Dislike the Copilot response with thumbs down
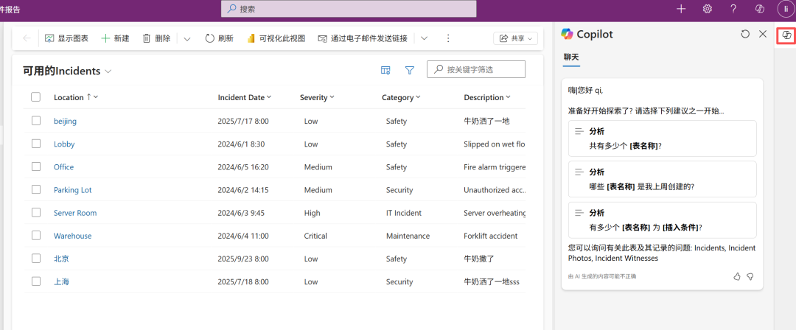This screenshot has height=330, width=796. [x=750, y=276]
